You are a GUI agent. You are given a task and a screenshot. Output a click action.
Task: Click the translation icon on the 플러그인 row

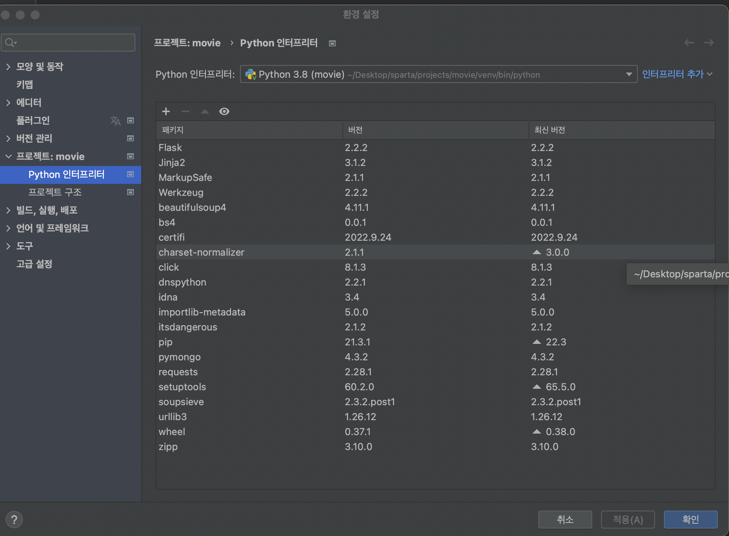(x=116, y=120)
